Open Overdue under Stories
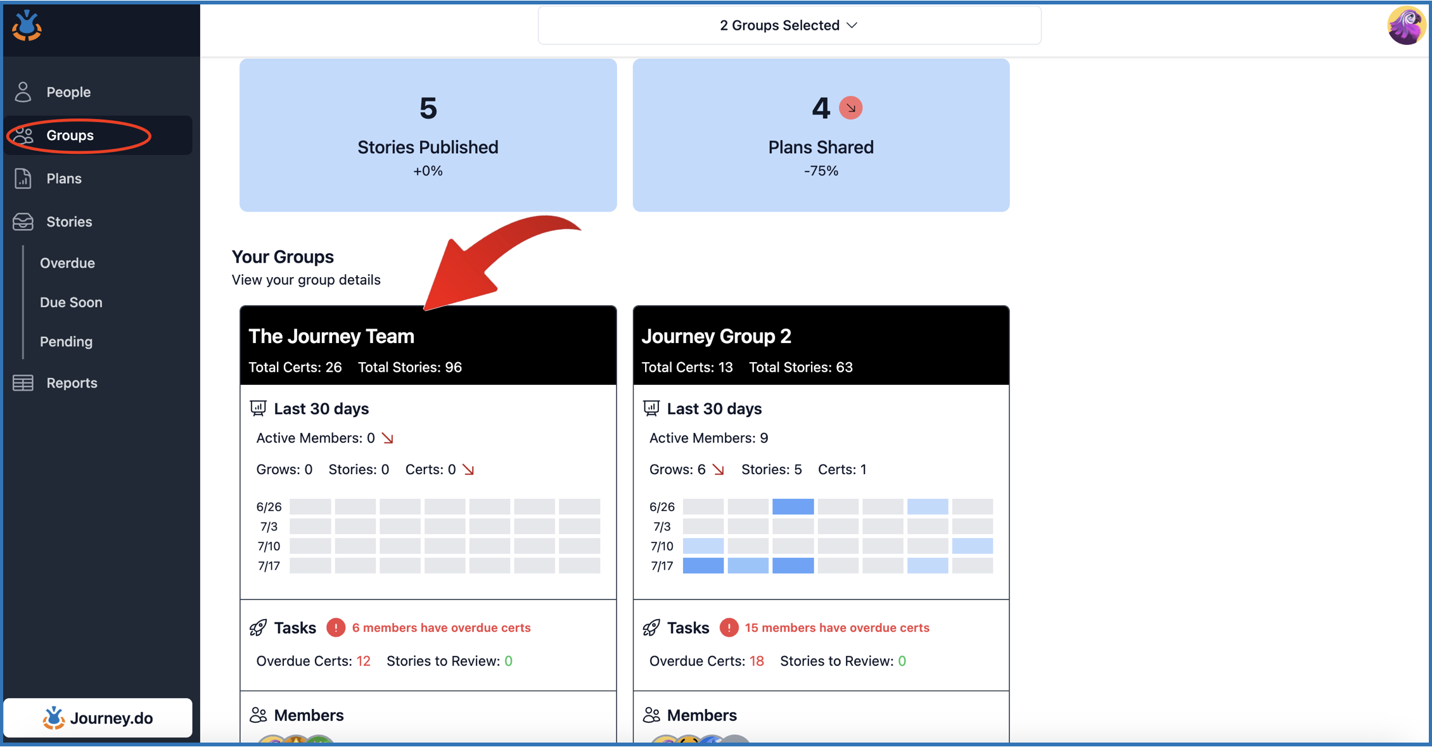The image size is (1432, 747). coord(67,263)
